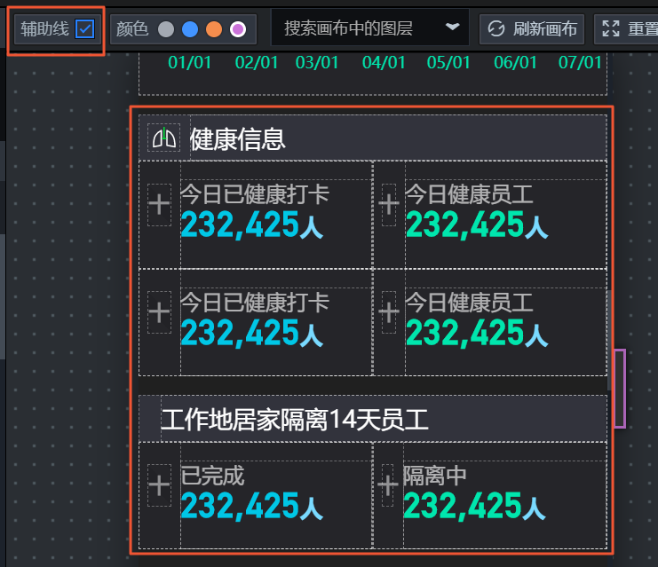Click the 03/01 axis date label

pyautogui.click(x=317, y=62)
